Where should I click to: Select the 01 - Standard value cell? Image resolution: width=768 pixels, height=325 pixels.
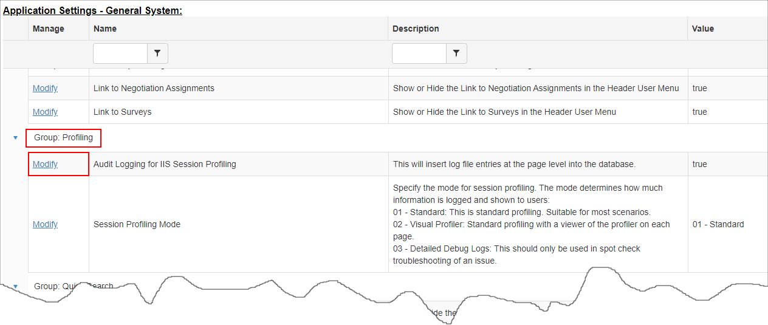pyautogui.click(x=728, y=224)
